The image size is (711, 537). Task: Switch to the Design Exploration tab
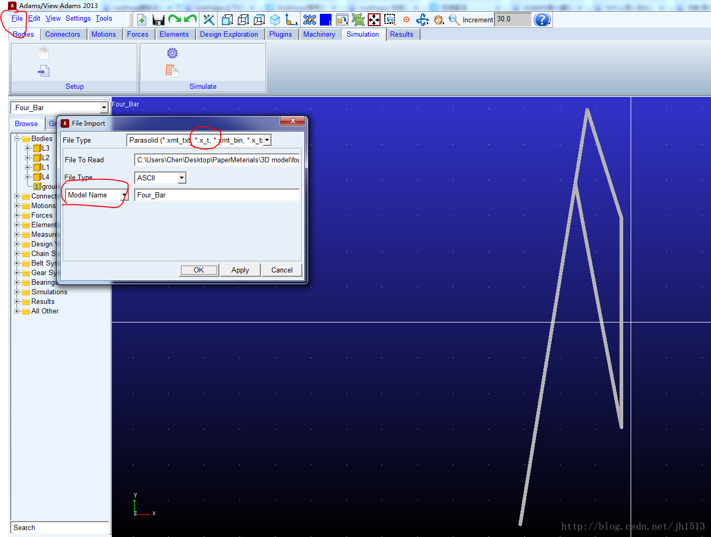point(229,34)
